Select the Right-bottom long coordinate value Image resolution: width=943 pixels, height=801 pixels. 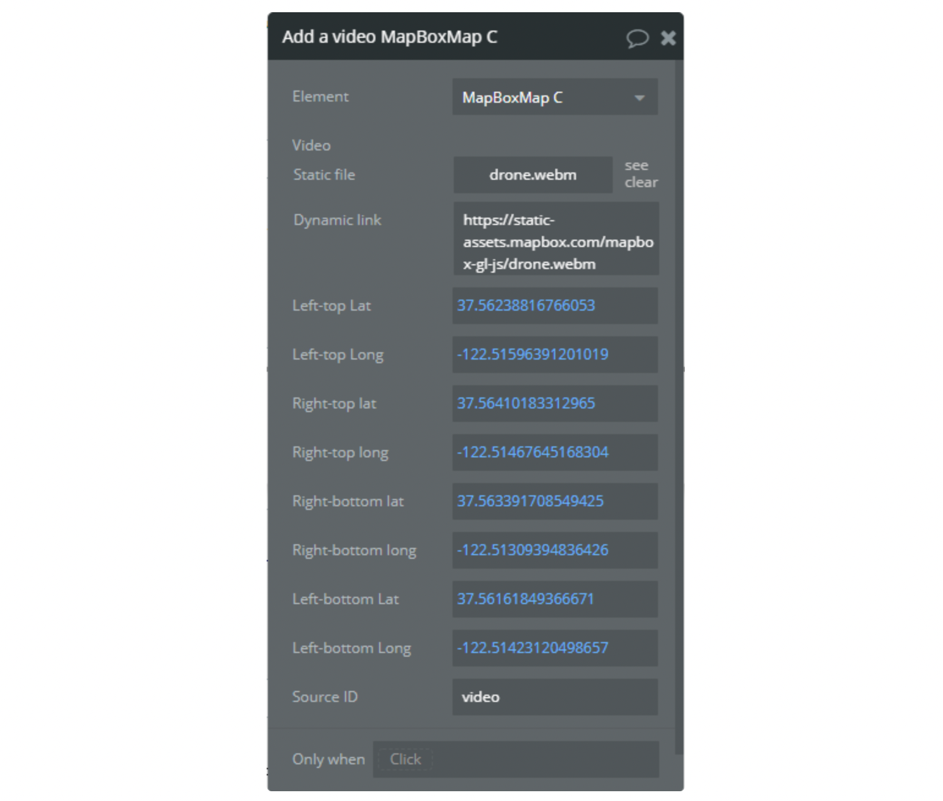point(554,550)
